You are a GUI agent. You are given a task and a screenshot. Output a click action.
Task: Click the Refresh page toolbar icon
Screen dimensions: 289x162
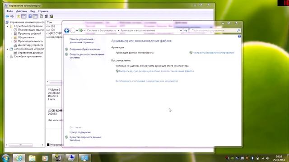coord(42,16)
